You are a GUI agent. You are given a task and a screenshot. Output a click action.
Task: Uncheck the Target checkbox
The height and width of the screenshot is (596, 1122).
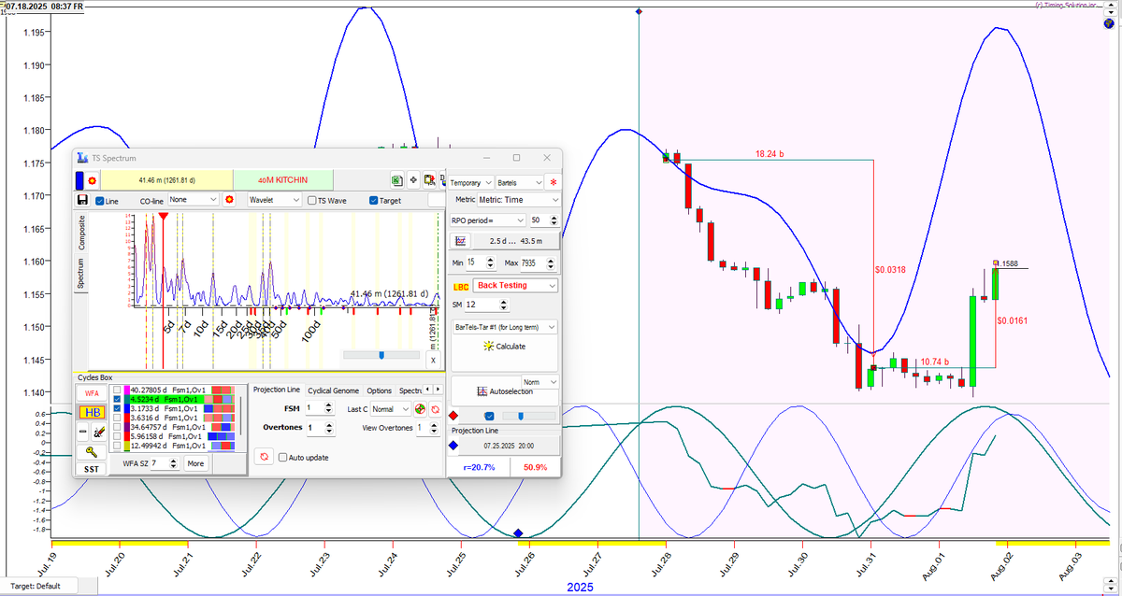point(373,199)
